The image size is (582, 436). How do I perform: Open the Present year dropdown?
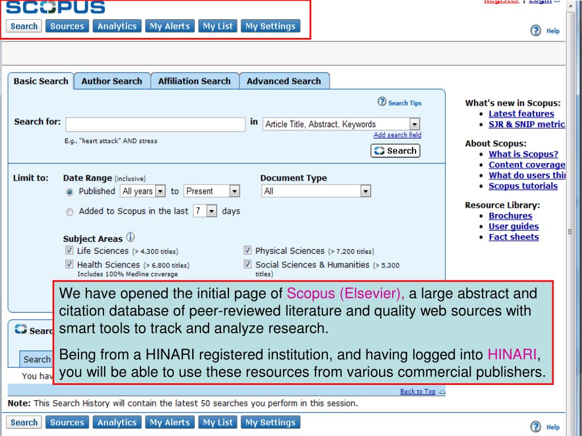pos(212,191)
